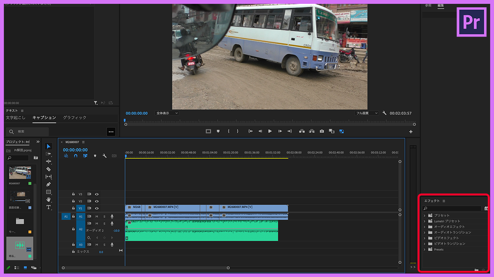
Task: Click the Effects panel search field
Action: [452, 209]
